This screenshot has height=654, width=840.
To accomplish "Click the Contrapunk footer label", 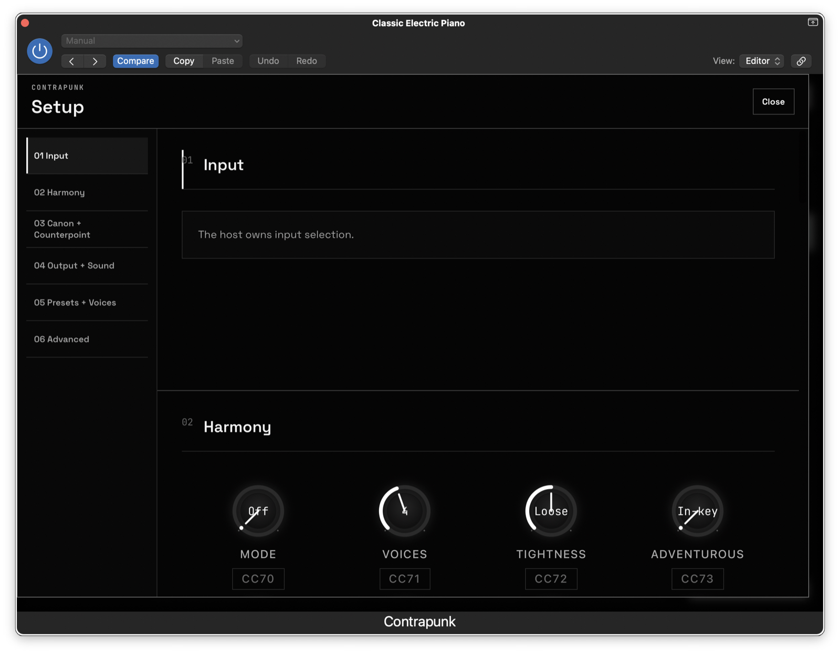I will pos(419,622).
